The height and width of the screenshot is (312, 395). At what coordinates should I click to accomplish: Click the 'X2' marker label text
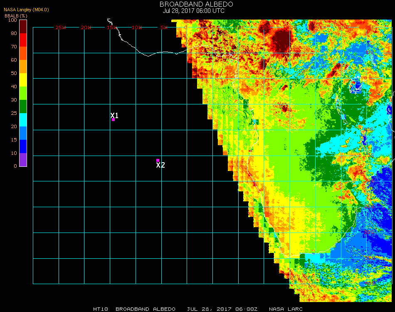(x=160, y=165)
